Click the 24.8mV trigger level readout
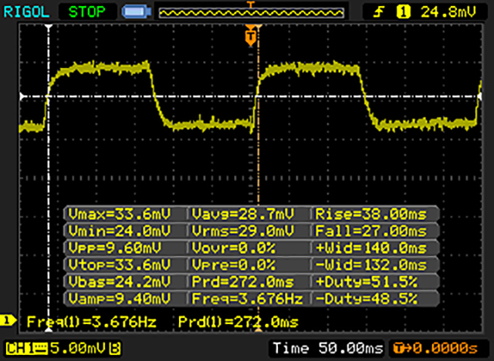Screen dimensions: 494x361 point(448,12)
